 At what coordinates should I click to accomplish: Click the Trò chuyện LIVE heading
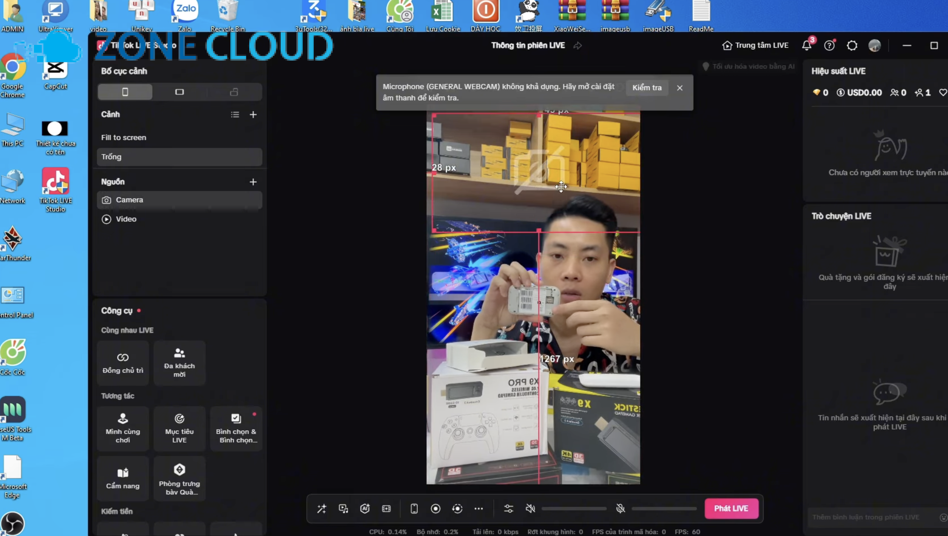(x=841, y=216)
